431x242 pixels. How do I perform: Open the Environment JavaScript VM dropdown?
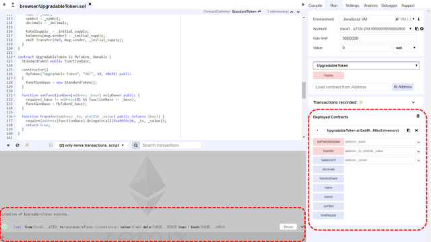pyautogui.click(x=378, y=19)
